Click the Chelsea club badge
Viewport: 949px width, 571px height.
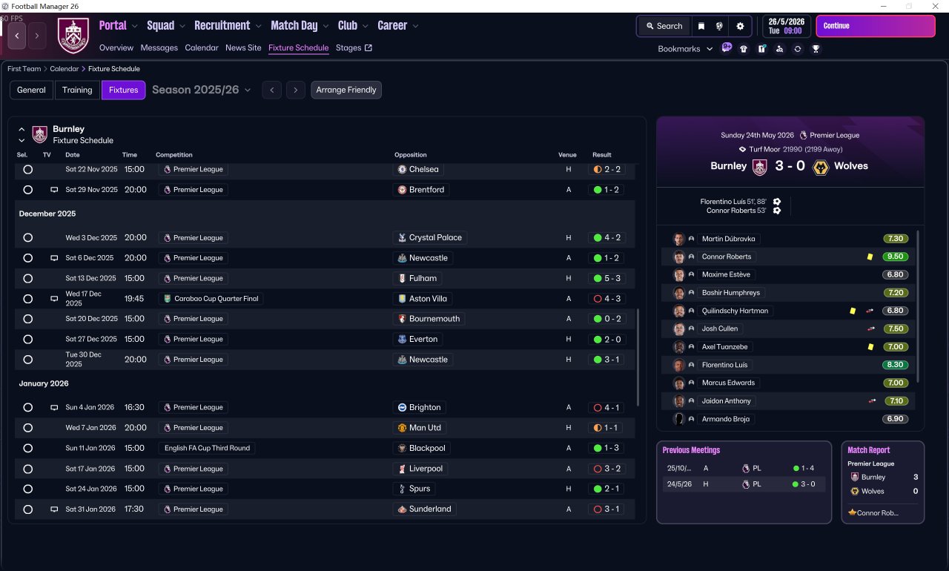coord(402,169)
